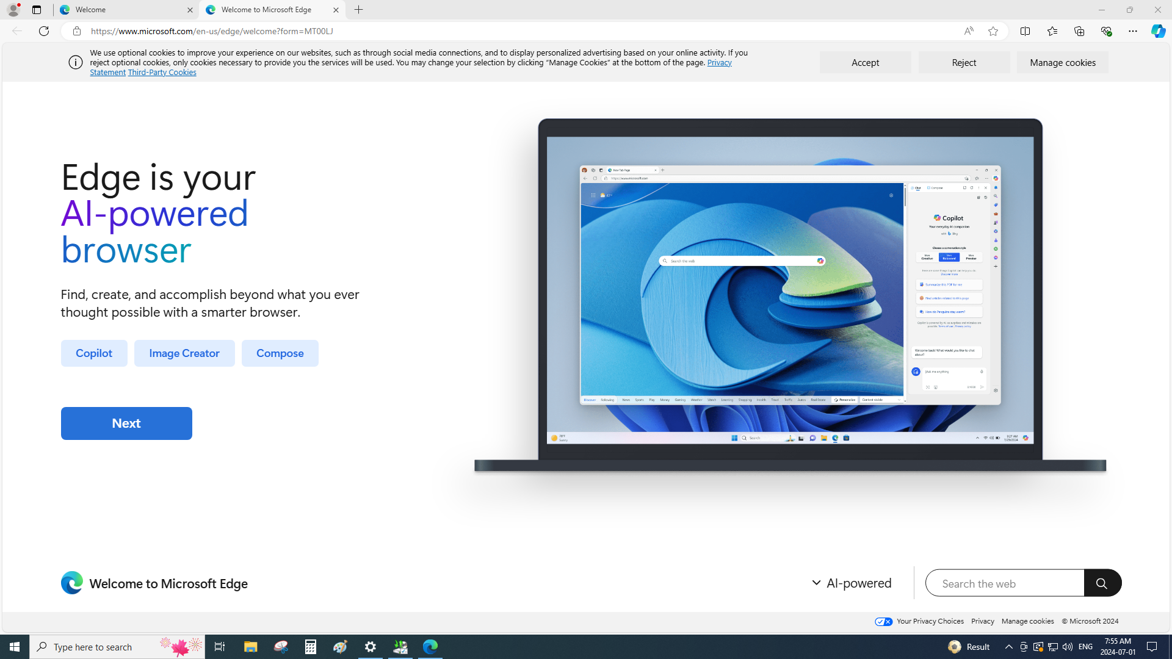Refresh the current page
This screenshot has width=1172, height=659.
click(44, 31)
